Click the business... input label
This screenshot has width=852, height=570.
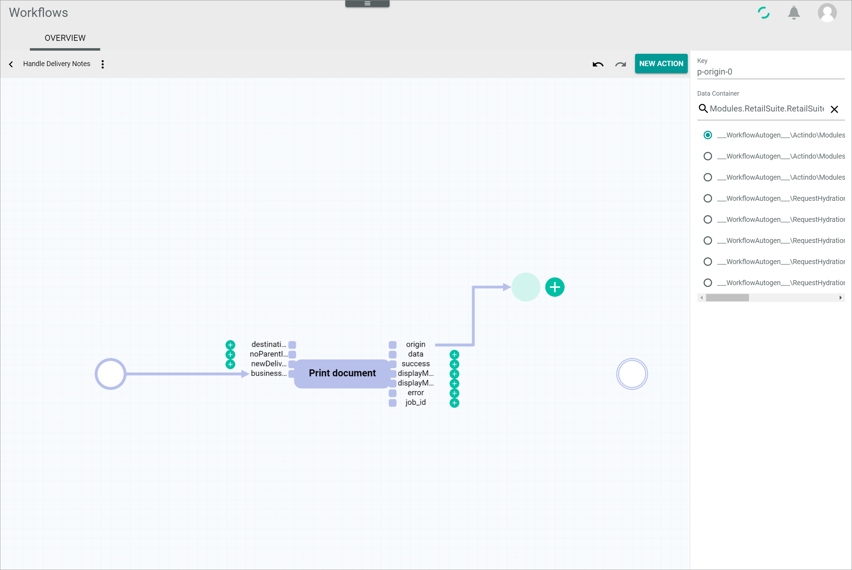click(x=268, y=373)
